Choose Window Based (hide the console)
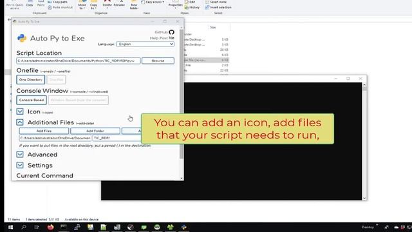The width and height of the screenshot is (412, 232). pos(79,100)
